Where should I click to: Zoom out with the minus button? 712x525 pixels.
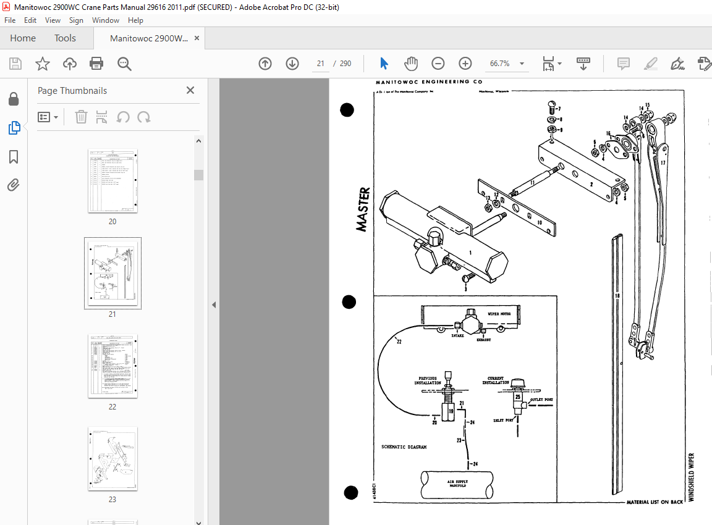pos(438,64)
